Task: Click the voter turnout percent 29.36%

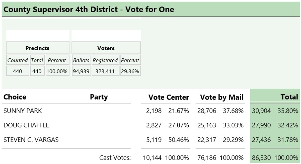Action: point(130,71)
